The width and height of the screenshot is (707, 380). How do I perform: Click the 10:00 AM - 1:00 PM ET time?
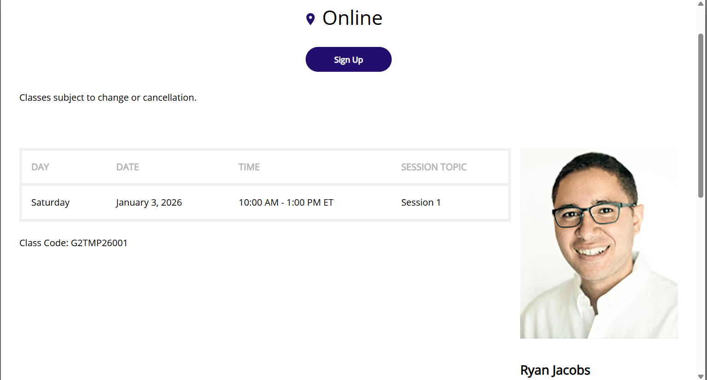coord(286,202)
